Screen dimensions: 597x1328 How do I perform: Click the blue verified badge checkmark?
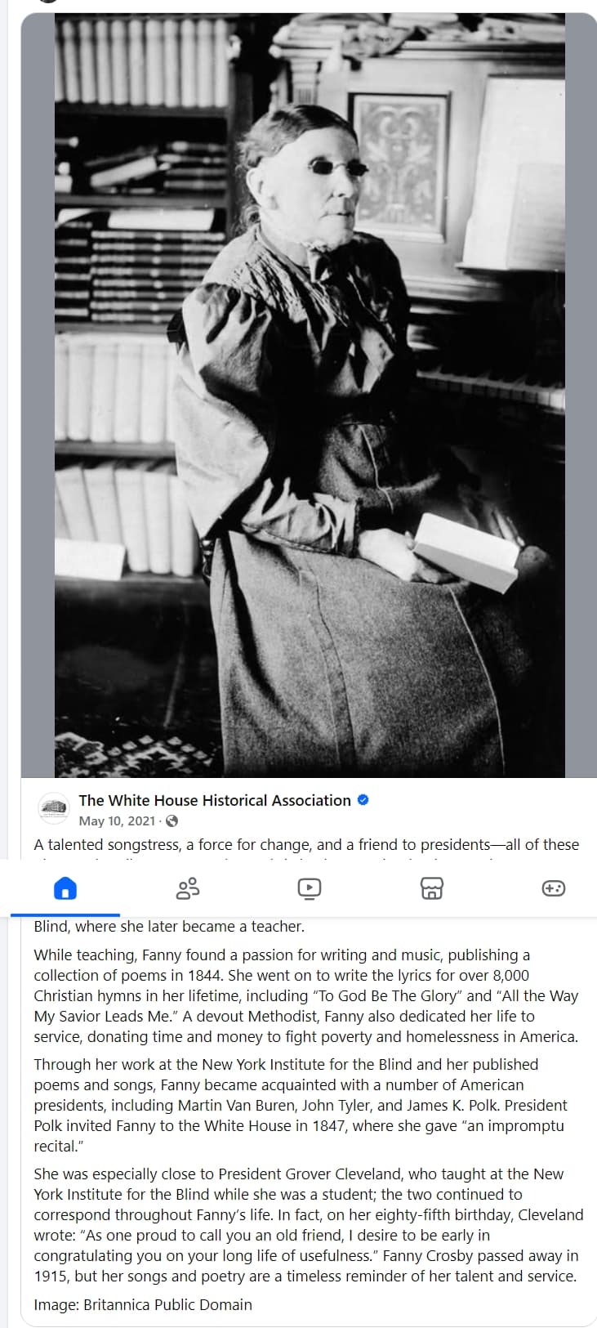click(363, 800)
